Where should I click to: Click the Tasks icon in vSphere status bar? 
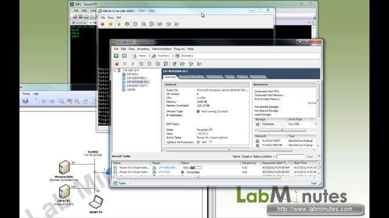point(115,183)
